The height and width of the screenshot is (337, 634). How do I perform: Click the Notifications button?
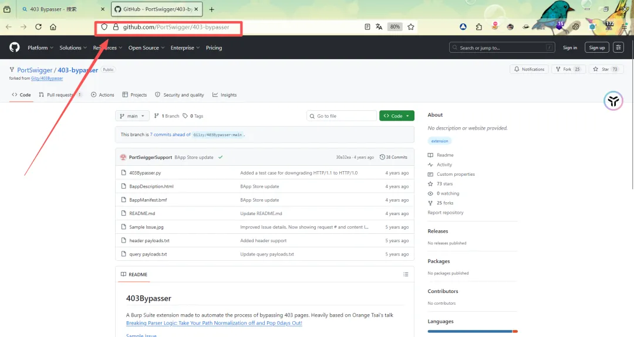click(x=530, y=69)
